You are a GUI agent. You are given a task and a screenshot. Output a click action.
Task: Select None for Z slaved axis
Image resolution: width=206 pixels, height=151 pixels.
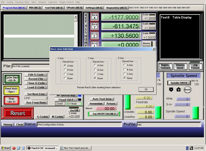(125, 78)
